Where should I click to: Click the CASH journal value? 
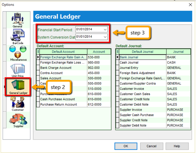coord(171,62)
